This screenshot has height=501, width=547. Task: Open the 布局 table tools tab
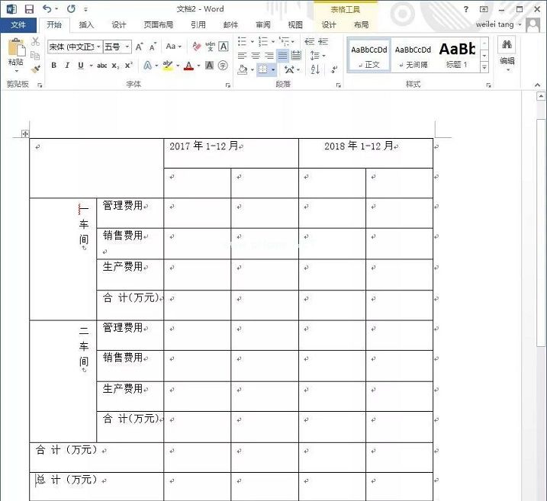tap(361, 24)
